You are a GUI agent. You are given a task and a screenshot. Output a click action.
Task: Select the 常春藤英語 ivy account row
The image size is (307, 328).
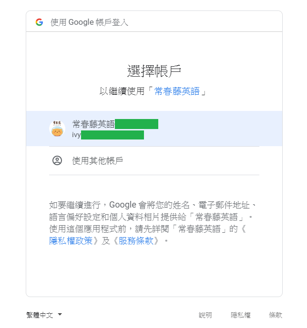coord(154,129)
